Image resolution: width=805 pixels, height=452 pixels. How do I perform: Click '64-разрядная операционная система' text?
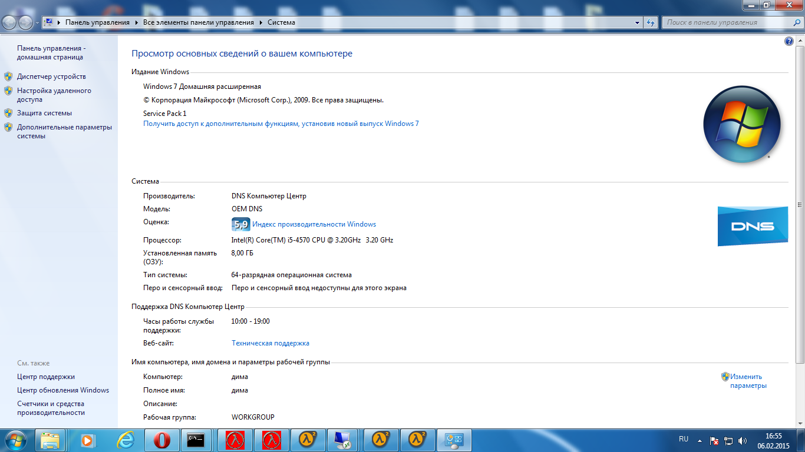(x=292, y=275)
